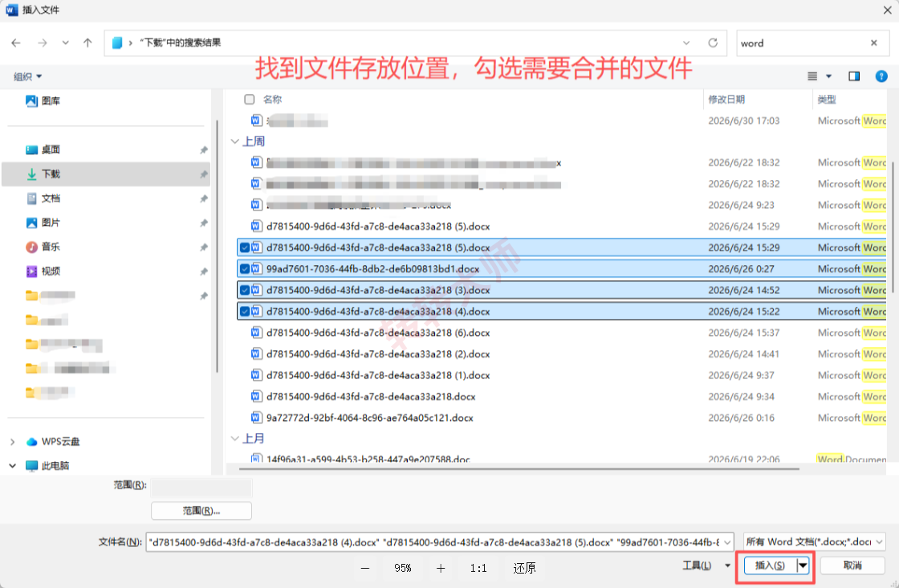Sort by the 修改日期 column header
Viewport: 899px width, 588px height.
point(726,100)
